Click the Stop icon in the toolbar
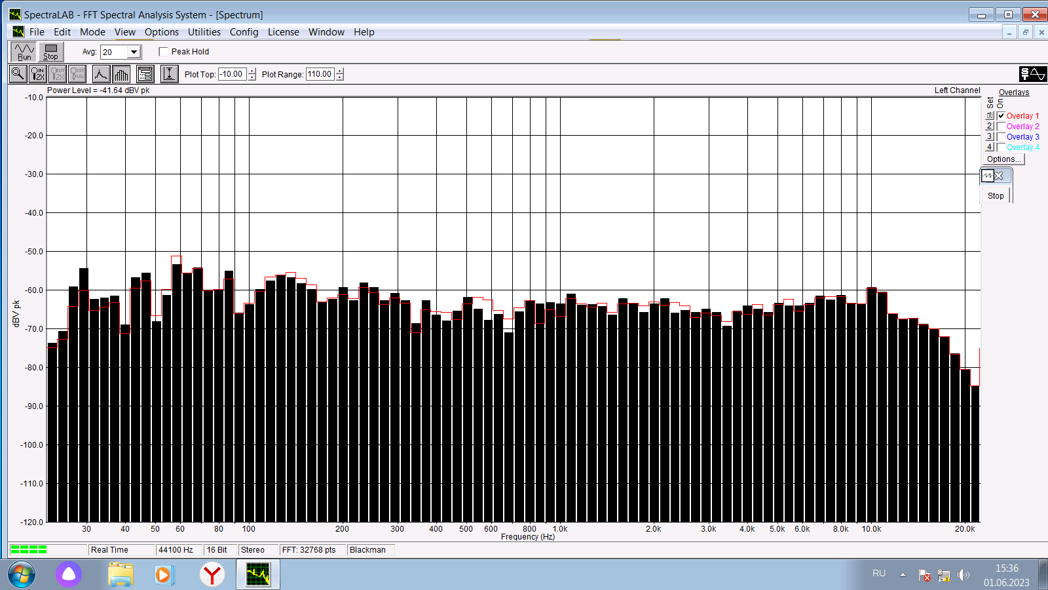Viewport: 1048px width, 590px height. [51, 52]
